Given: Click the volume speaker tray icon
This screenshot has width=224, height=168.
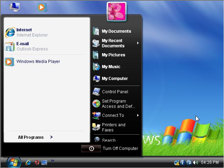Looking at the screenshot, I should [195, 162].
